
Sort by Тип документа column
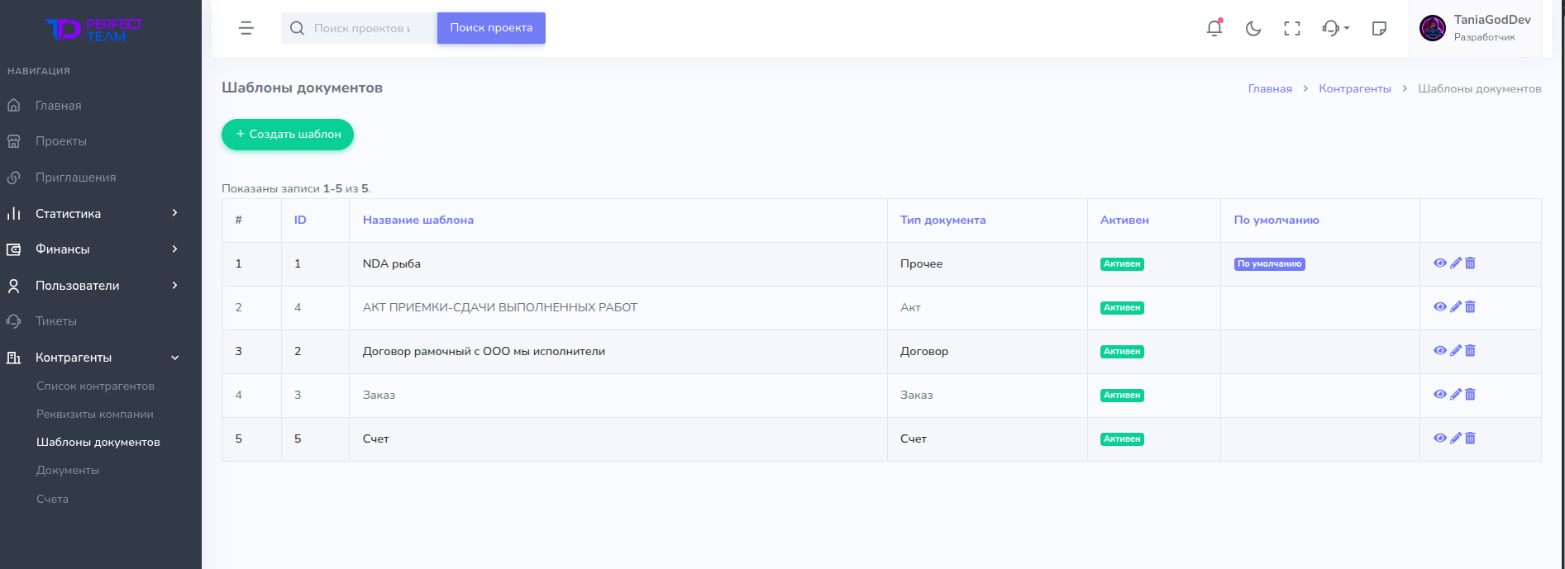(x=942, y=220)
